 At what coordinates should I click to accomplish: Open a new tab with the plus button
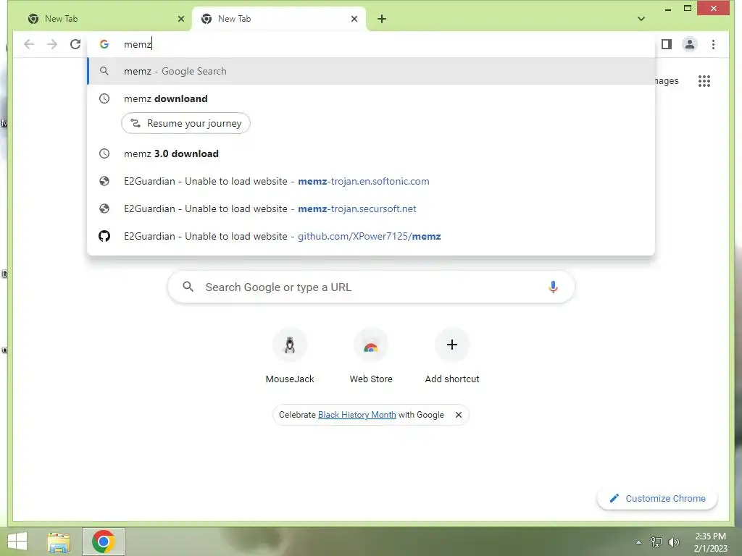(382, 19)
